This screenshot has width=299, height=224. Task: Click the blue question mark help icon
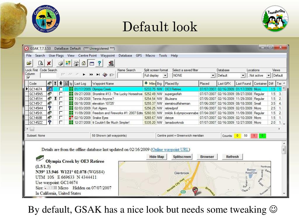[x=99, y=63]
